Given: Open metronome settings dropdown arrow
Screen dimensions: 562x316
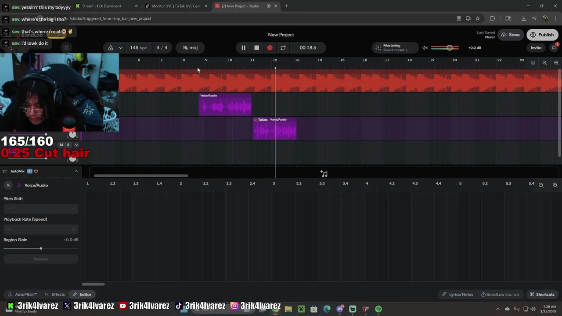Looking at the screenshot, I should pos(120,47).
